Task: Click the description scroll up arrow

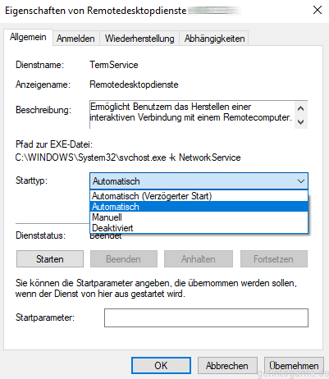Action: 301,108
